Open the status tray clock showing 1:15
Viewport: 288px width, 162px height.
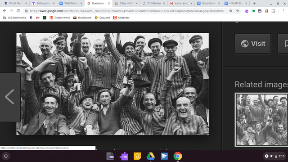click(x=281, y=156)
